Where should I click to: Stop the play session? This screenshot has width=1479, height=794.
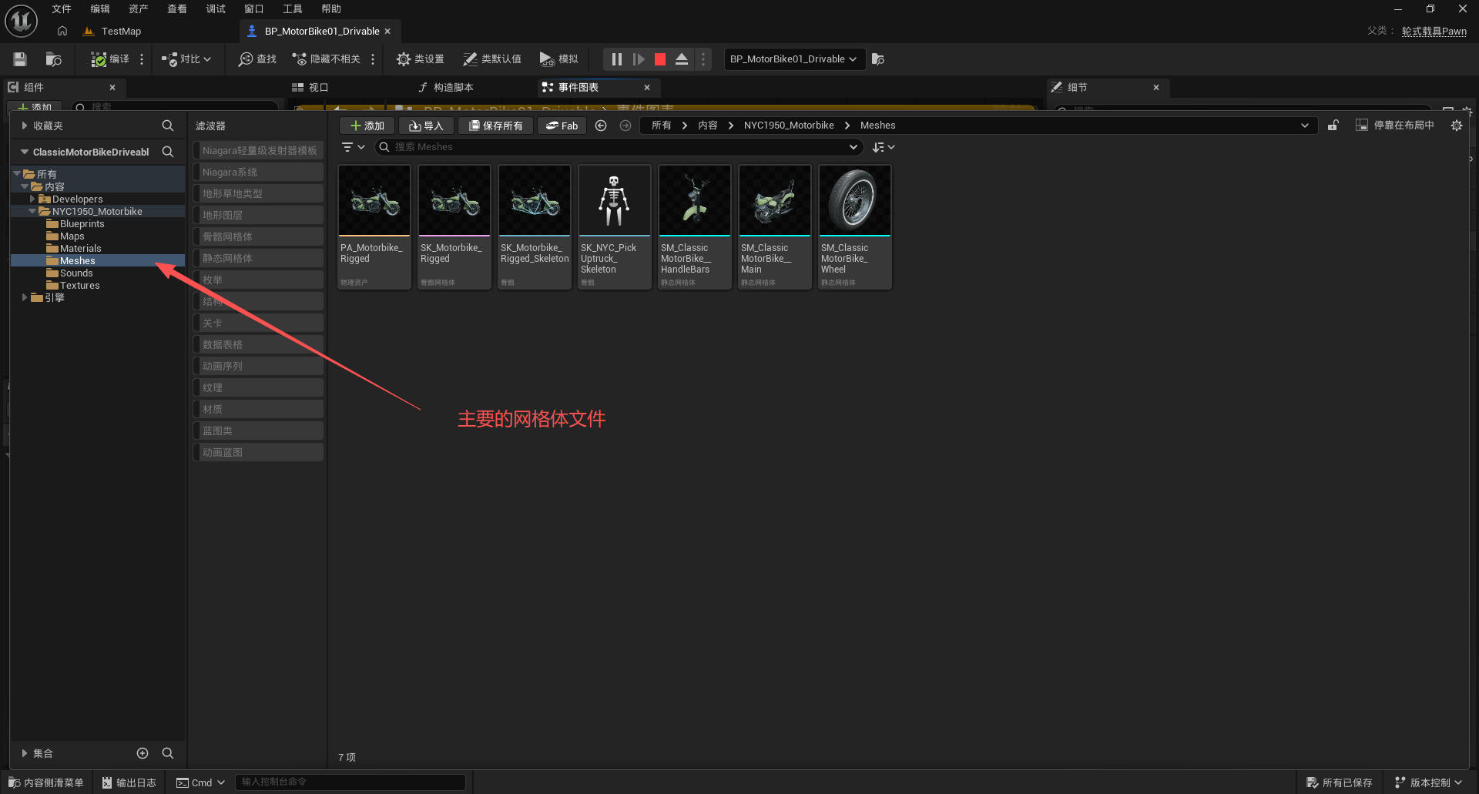click(660, 59)
